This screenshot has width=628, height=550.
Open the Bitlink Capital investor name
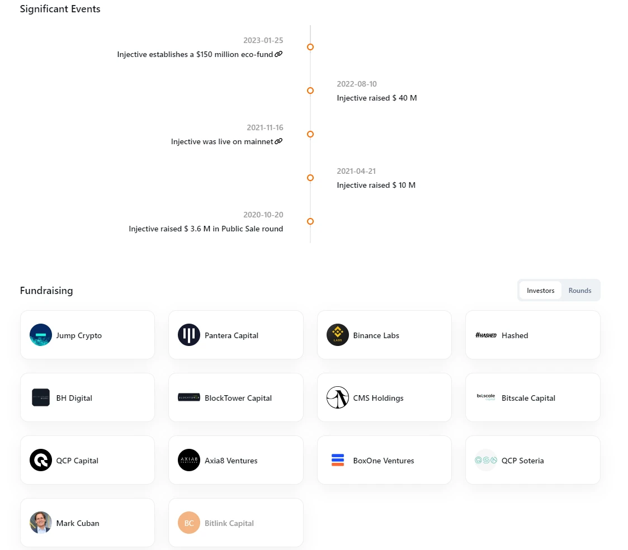(x=229, y=523)
